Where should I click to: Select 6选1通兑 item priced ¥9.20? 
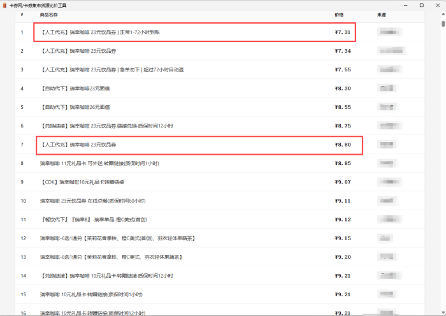click(x=111, y=257)
